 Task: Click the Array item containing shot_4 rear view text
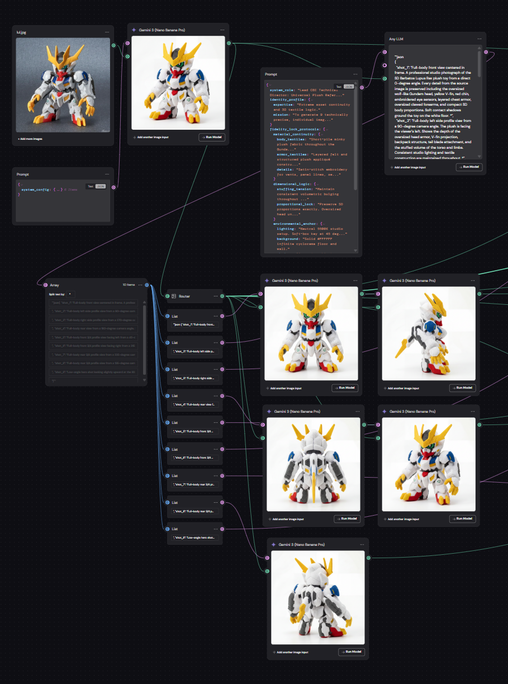tap(94, 330)
